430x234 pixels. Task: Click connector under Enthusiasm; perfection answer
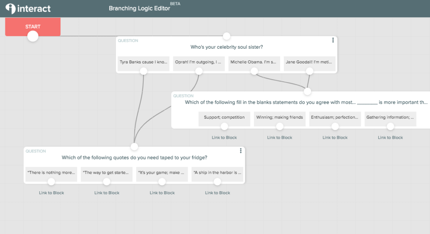pyautogui.click(x=335, y=127)
